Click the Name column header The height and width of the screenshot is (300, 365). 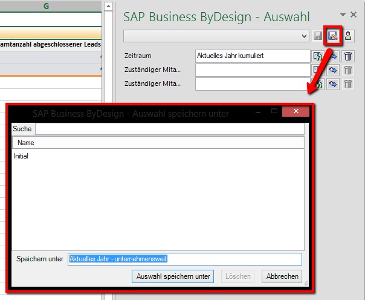[26, 143]
